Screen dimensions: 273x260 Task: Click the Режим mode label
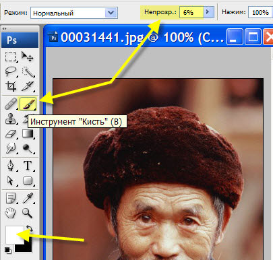[16, 13]
